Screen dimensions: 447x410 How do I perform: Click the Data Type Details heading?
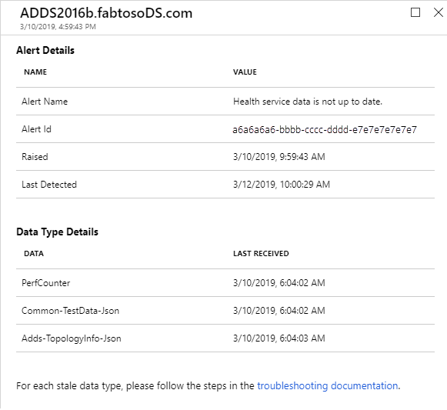point(57,232)
